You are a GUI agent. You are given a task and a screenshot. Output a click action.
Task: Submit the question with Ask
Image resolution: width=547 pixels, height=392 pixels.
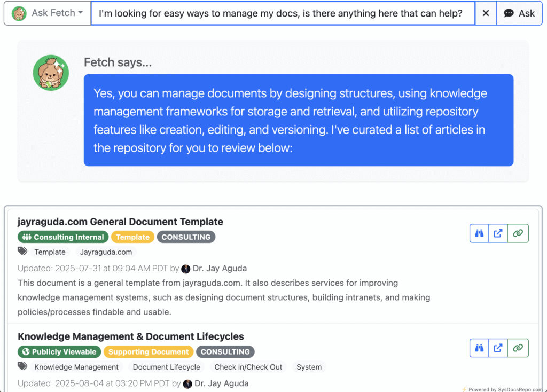click(519, 13)
